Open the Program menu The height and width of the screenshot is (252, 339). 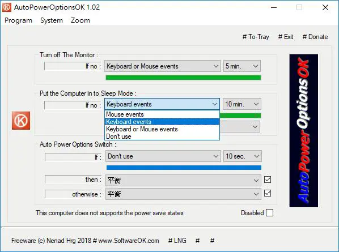[x=18, y=20]
